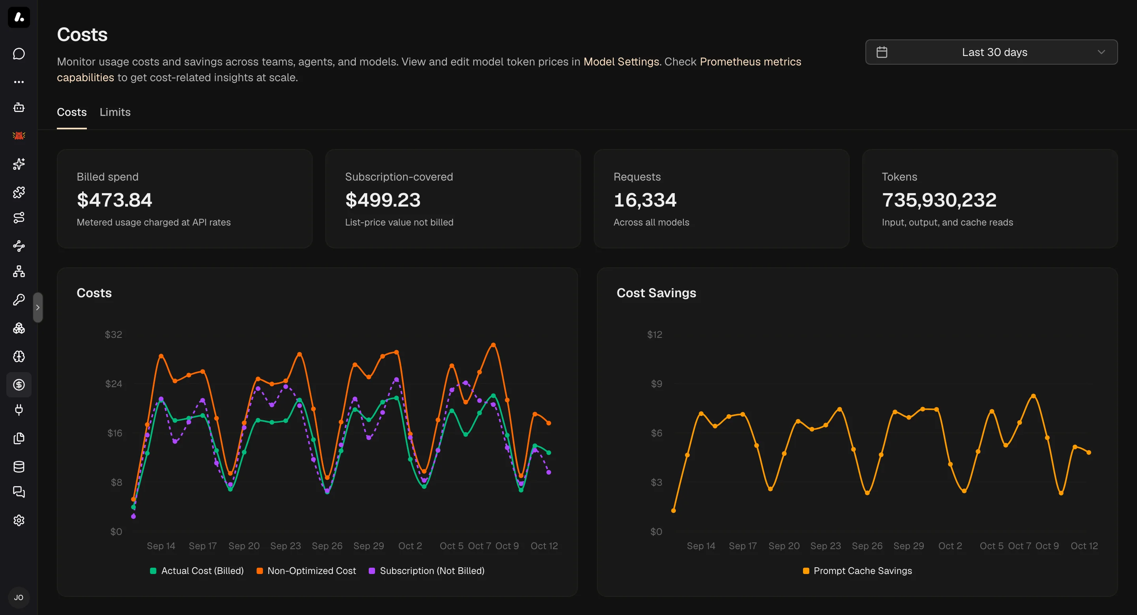Open the brain icon in sidebar
Image resolution: width=1137 pixels, height=615 pixels.
tap(19, 356)
